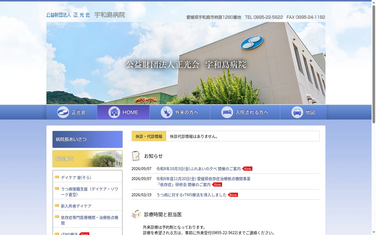This screenshot has height=235, width=376.
Task: Open うつ病復職支援（デイケア・リワーク蒼空）link
Action: click(90, 192)
